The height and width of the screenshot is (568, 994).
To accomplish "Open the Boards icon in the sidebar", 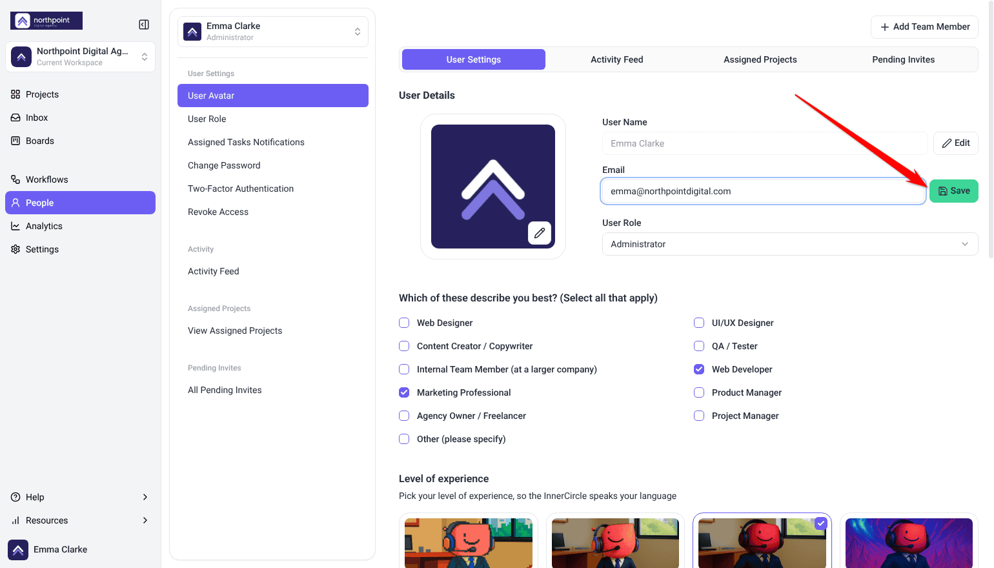I will coord(15,141).
